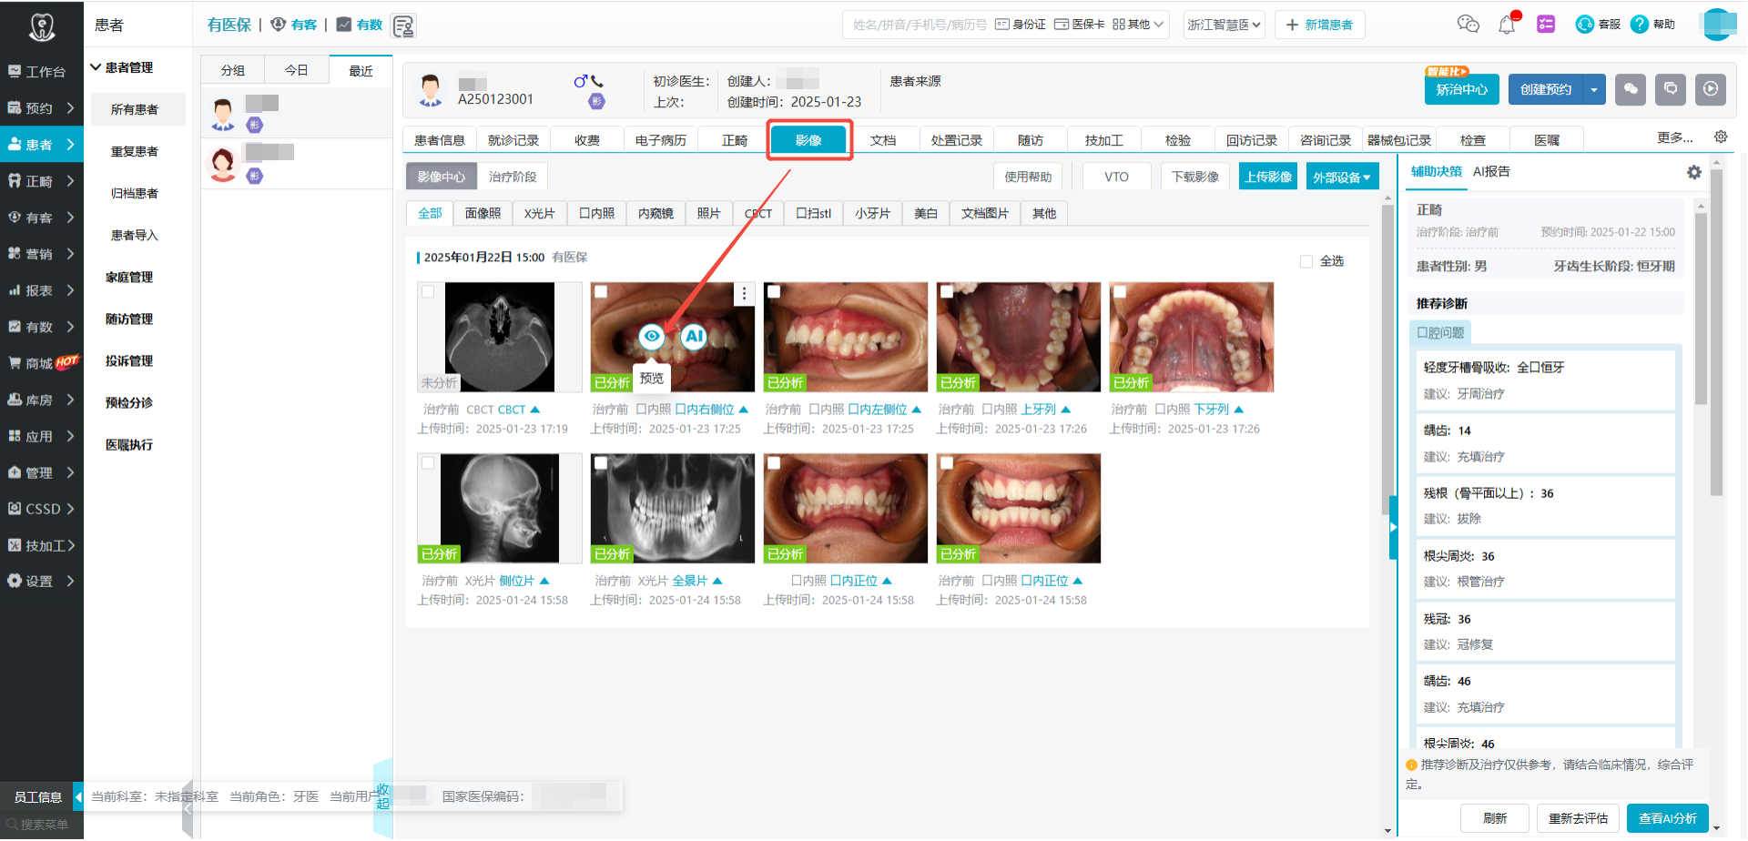Open the notification bell with red badge
Screen dimensions: 1748x841
1505,24
